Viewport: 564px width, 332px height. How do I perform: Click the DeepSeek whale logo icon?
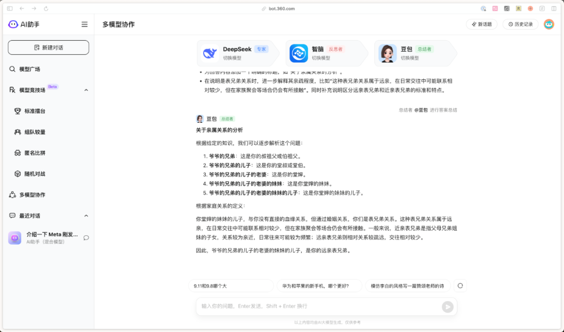tap(210, 53)
